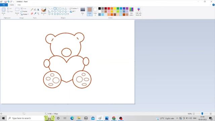Click Undo icon in quick access toolbar
Viewport: 215px width, 121px height.
pyautogui.click(x=8, y=2)
